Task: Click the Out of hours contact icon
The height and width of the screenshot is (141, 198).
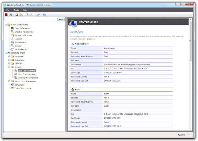Action: 12,88
